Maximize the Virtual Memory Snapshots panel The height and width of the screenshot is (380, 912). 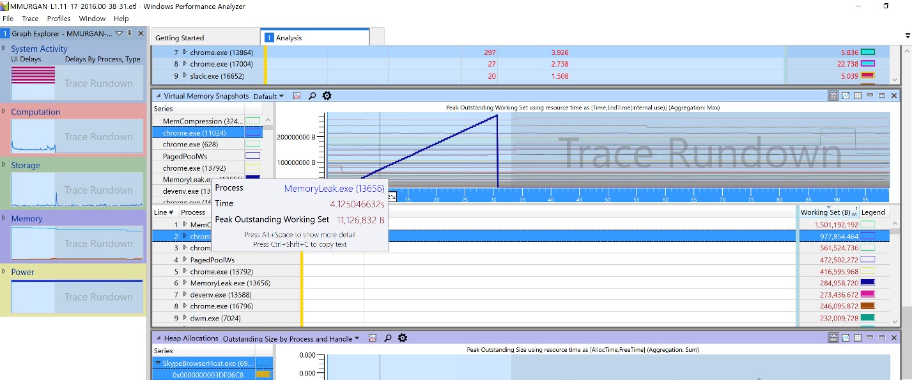(x=882, y=96)
